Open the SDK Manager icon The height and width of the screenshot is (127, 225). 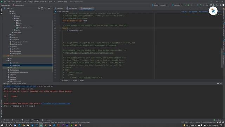[217, 5]
